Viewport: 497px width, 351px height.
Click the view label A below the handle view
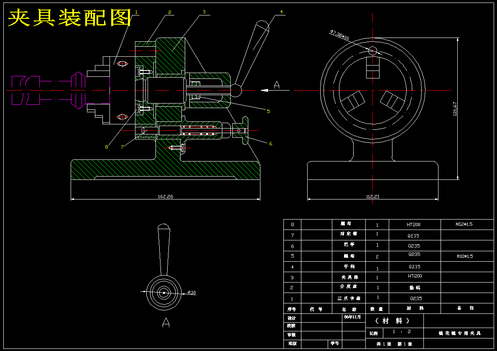coord(166,322)
